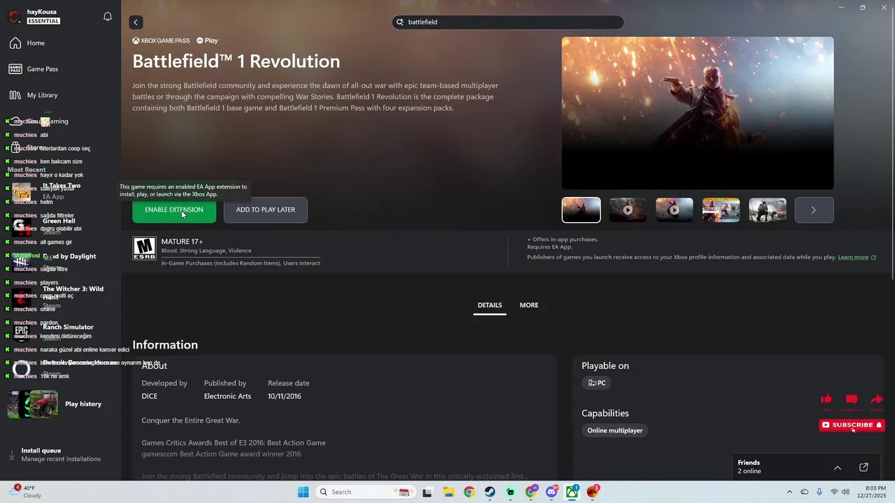Click the search magnifier icon
The height and width of the screenshot is (503, 895).
pos(401,22)
